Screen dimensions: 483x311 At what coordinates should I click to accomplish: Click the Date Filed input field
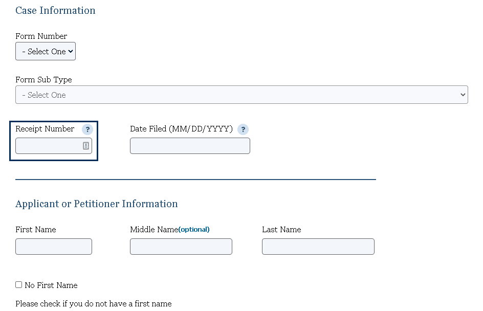pyautogui.click(x=190, y=146)
